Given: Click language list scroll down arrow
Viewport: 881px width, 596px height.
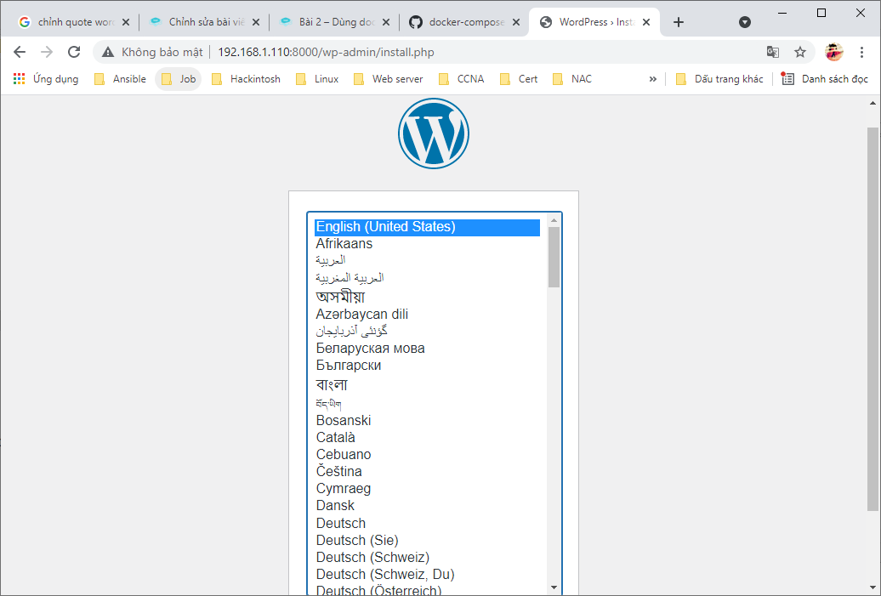Looking at the screenshot, I should coord(554,587).
